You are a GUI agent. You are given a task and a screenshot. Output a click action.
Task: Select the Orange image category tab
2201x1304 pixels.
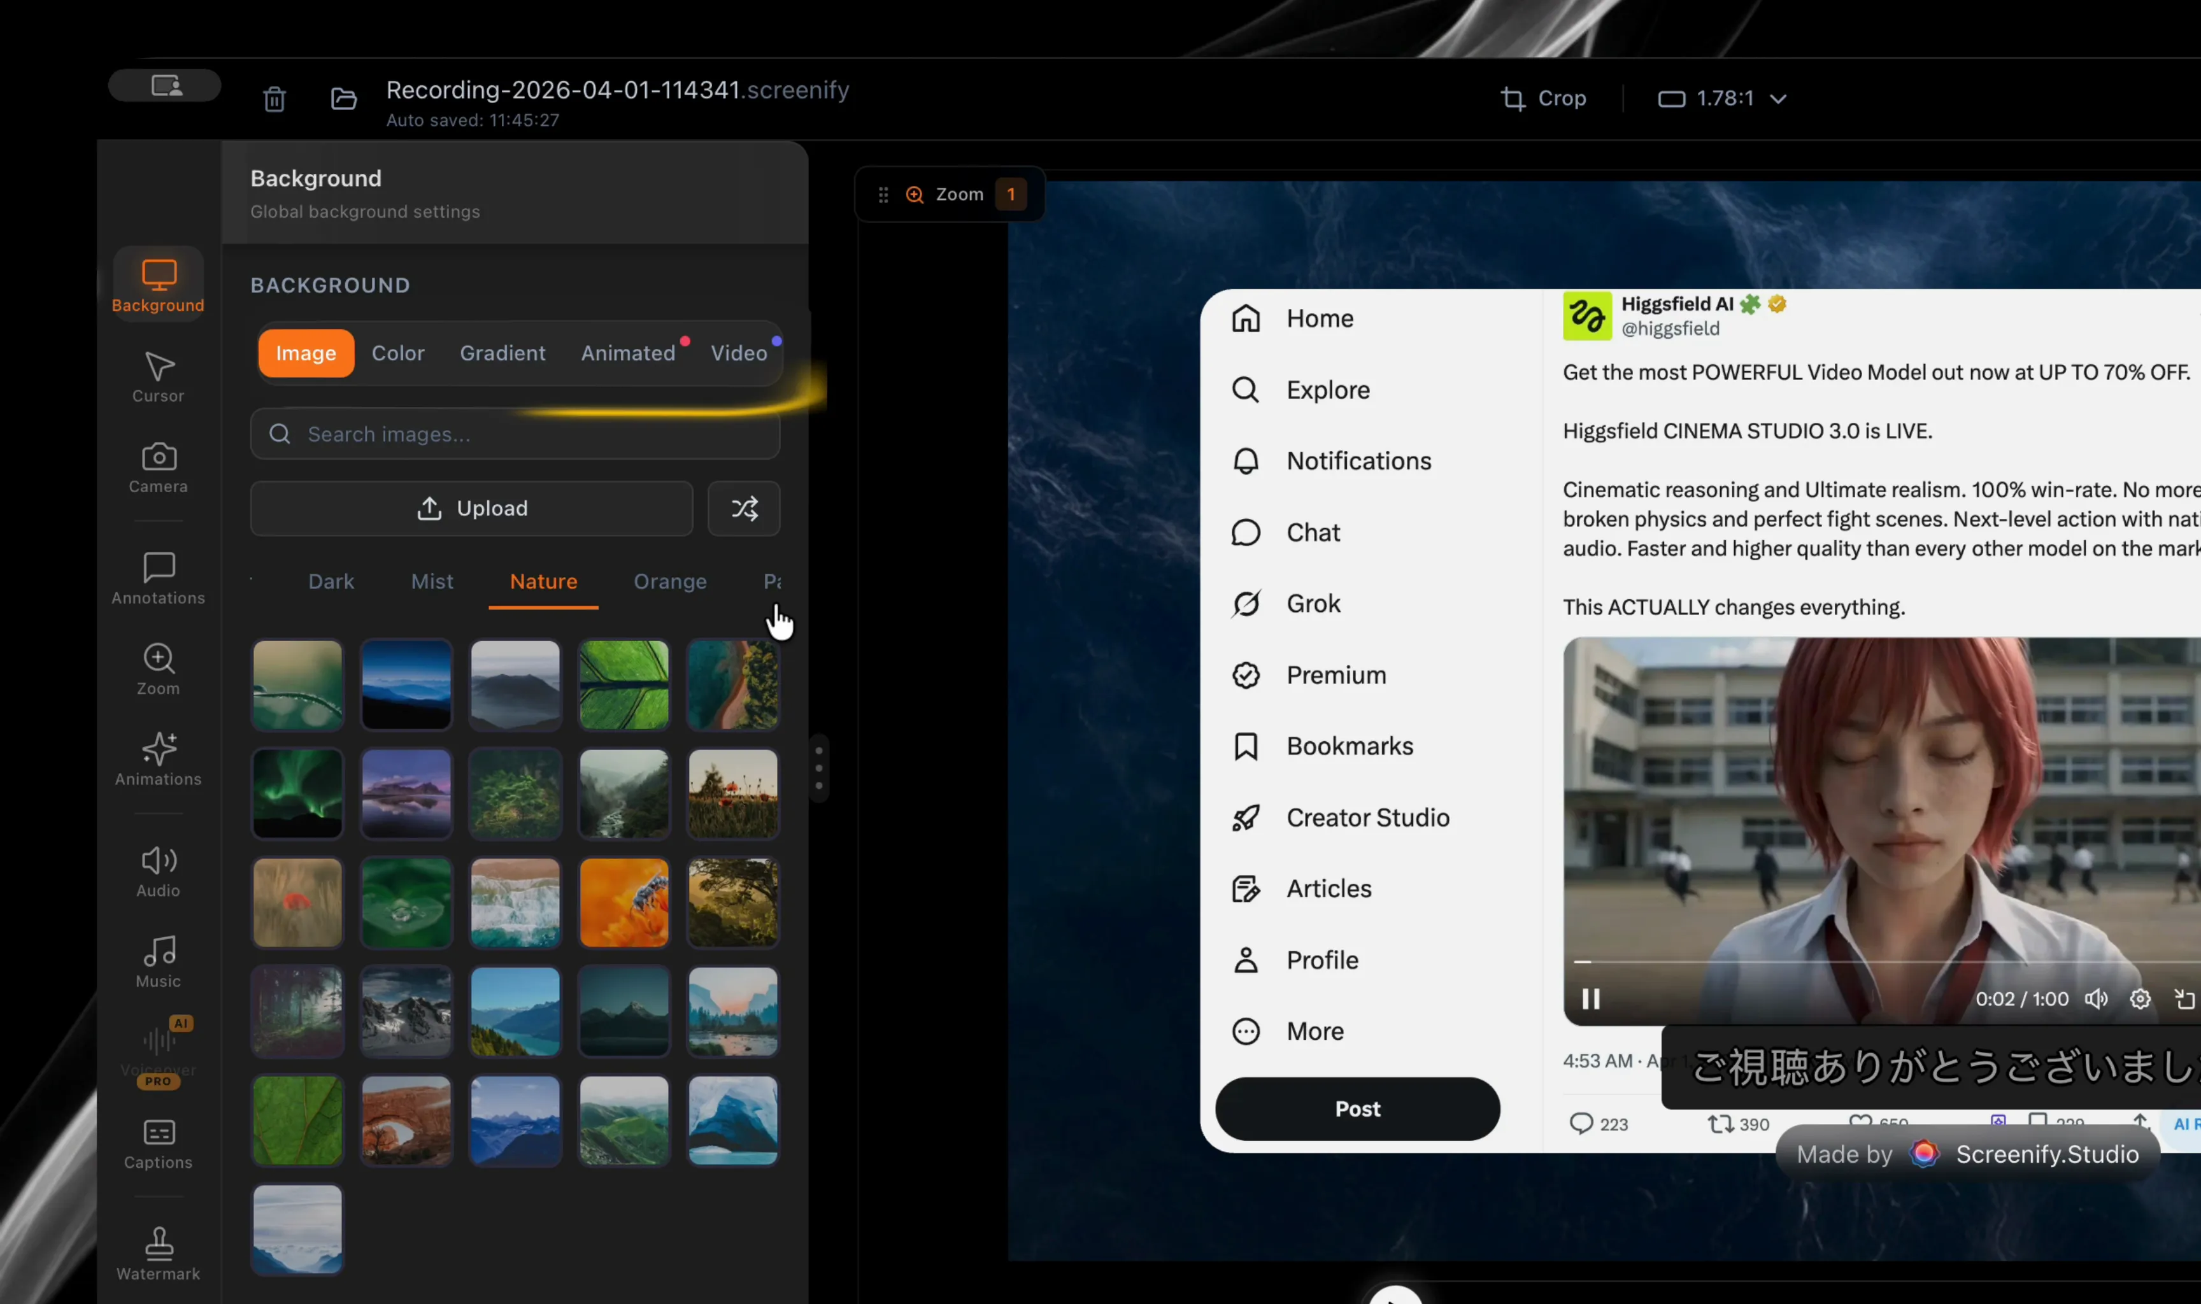669,582
